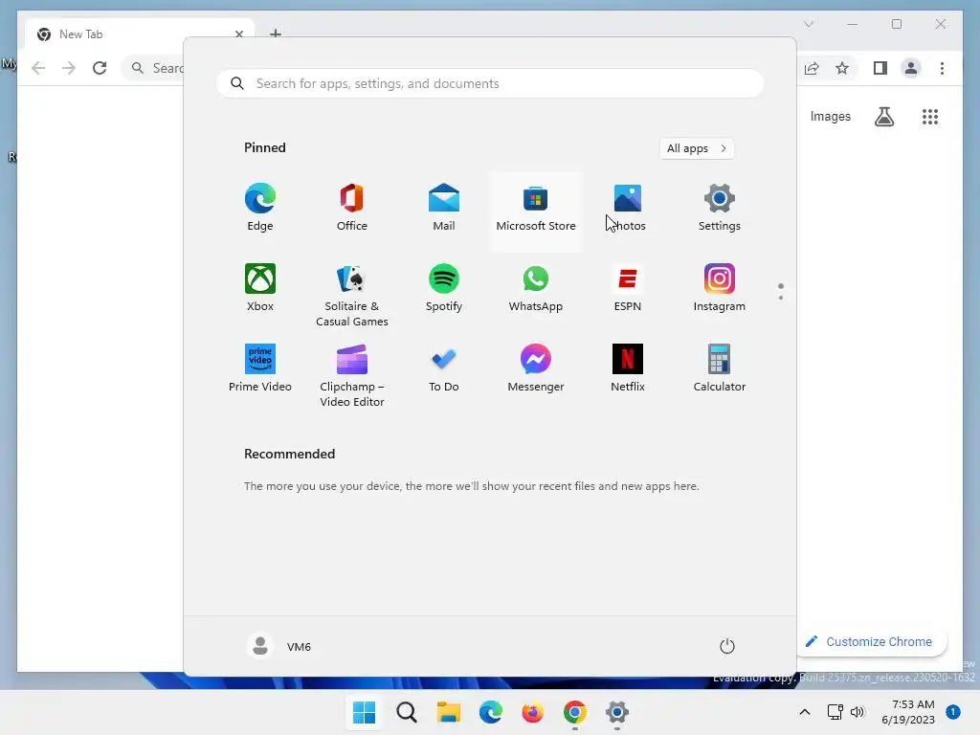Launch Office from pinned apps
980x735 pixels.
click(352, 208)
